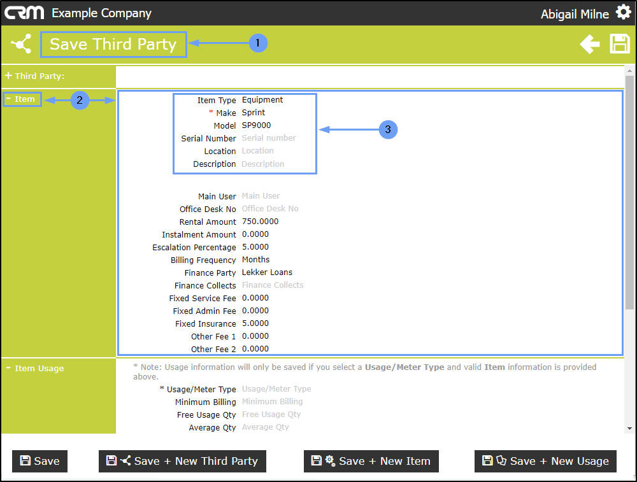
Task: Click Save + New Item button
Action: pyautogui.click(x=371, y=461)
